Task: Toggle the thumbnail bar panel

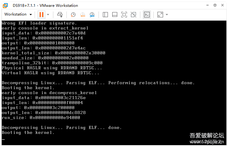Action: coord(115,15)
